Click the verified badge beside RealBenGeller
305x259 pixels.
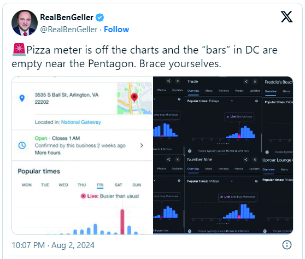click(100, 17)
